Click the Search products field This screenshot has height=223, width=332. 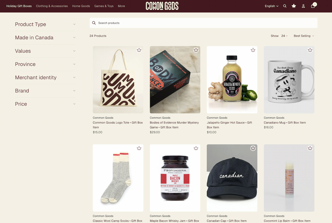pyautogui.click(x=203, y=23)
